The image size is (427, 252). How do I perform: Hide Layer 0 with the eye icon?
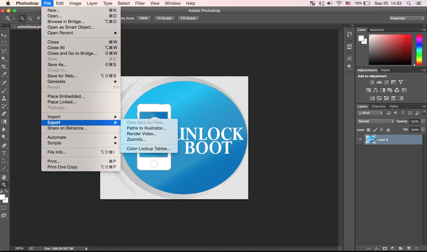[360, 140]
